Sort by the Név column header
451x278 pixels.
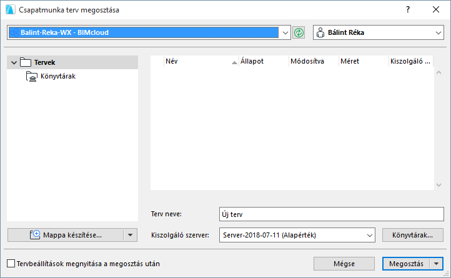[x=202, y=61]
